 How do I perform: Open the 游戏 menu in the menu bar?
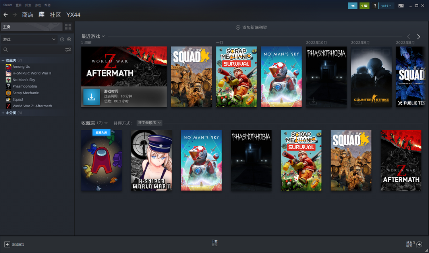(x=38, y=5)
